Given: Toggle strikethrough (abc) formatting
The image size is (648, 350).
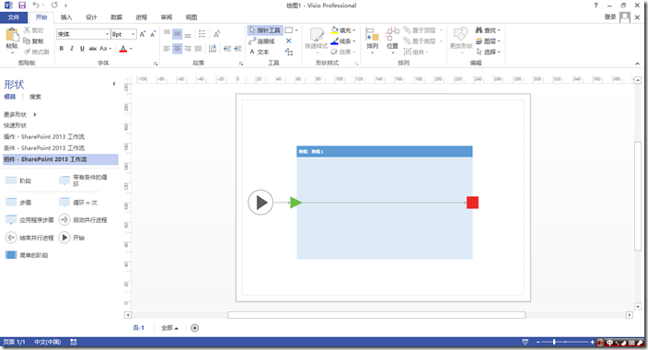Looking at the screenshot, I should pos(93,49).
